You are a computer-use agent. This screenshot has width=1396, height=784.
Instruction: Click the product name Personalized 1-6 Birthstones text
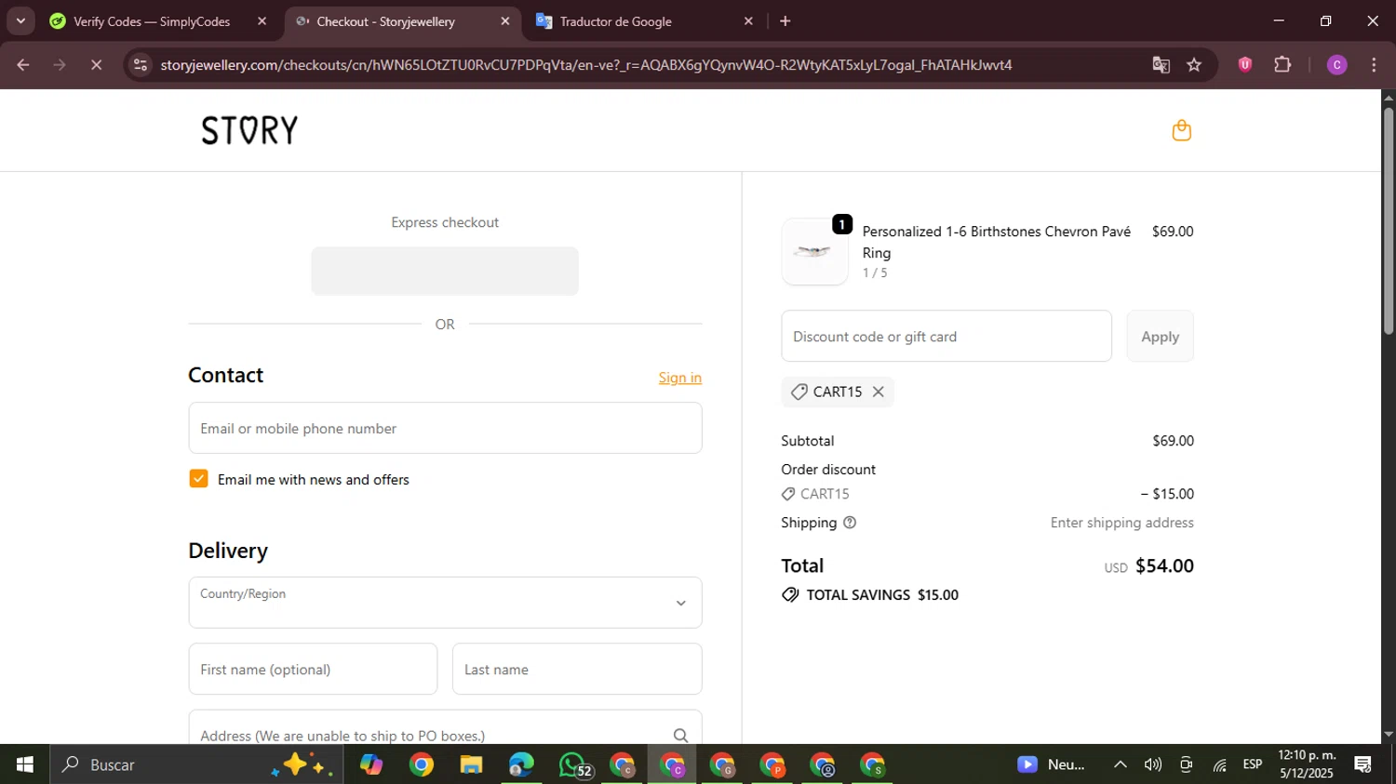coord(997,242)
